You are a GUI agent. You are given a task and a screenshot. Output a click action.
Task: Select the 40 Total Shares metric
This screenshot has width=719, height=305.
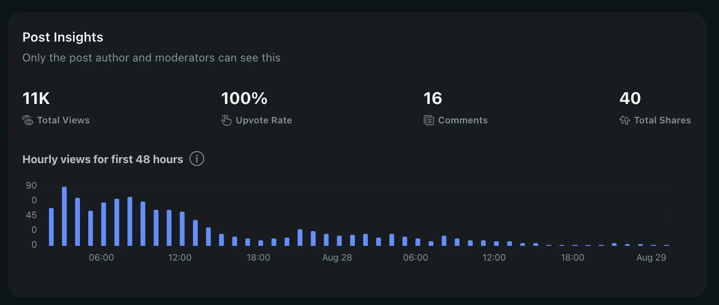click(630, 98)
